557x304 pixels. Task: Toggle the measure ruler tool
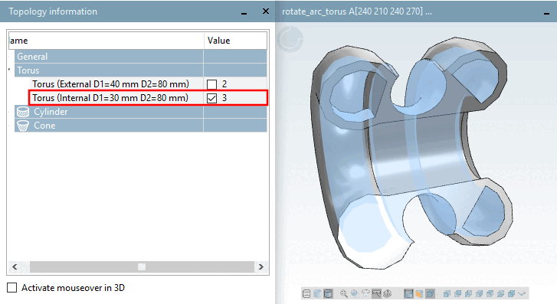(376, 294)
